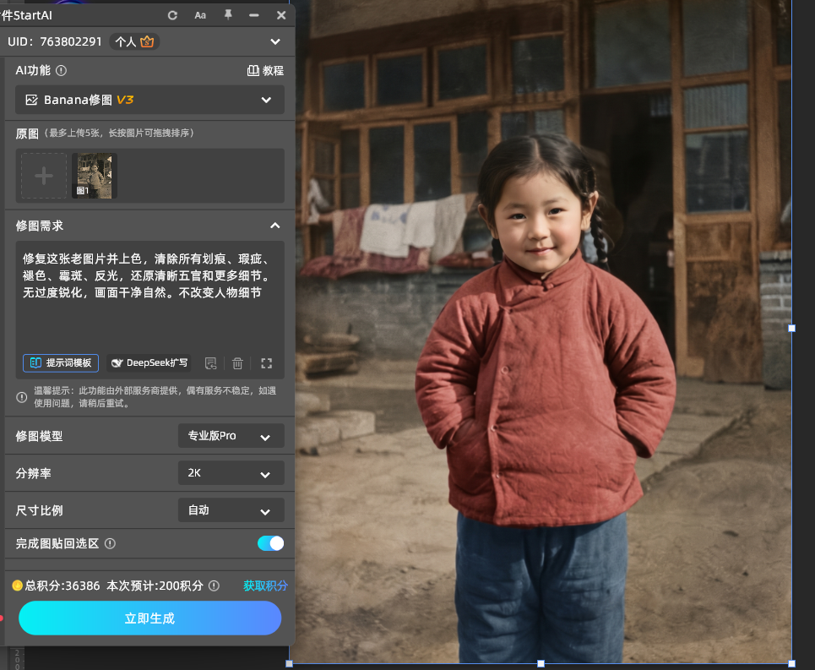Open the 教程 tutorial link
Viewport: 815px width, 670px height.
point(265,71)
